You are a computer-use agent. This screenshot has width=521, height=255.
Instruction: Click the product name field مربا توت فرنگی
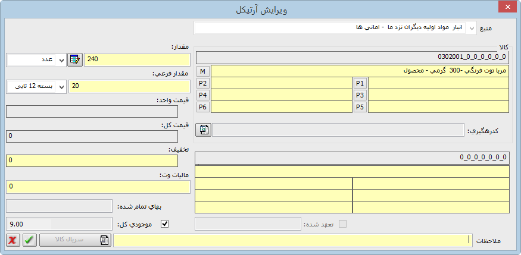360,71
